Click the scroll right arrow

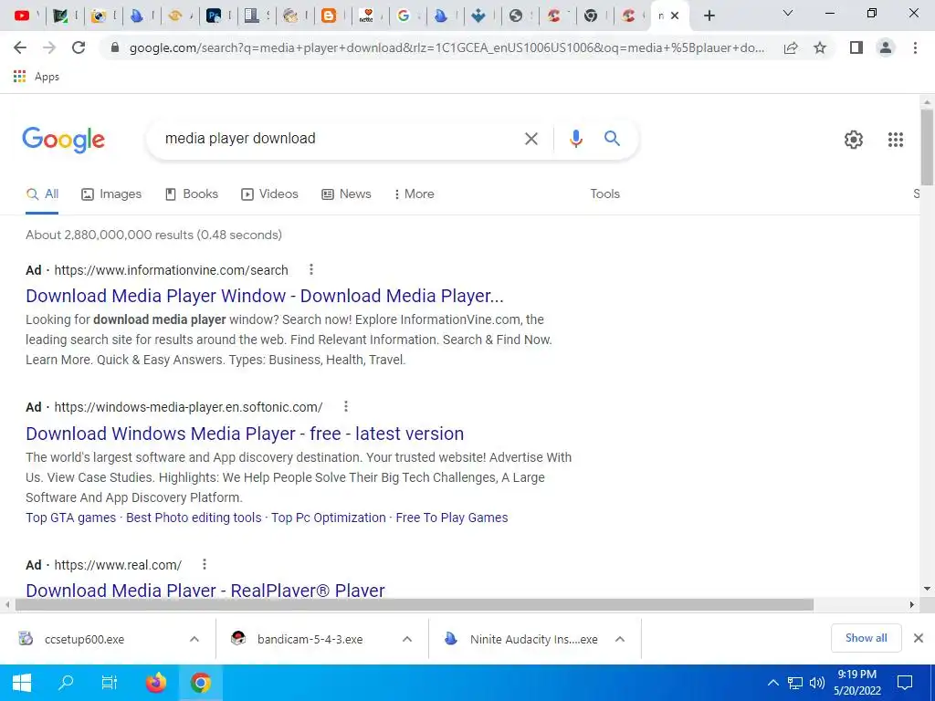pos(912,604)
